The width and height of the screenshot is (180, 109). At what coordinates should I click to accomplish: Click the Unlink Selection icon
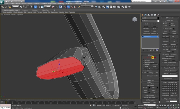(x=6, y=7)
